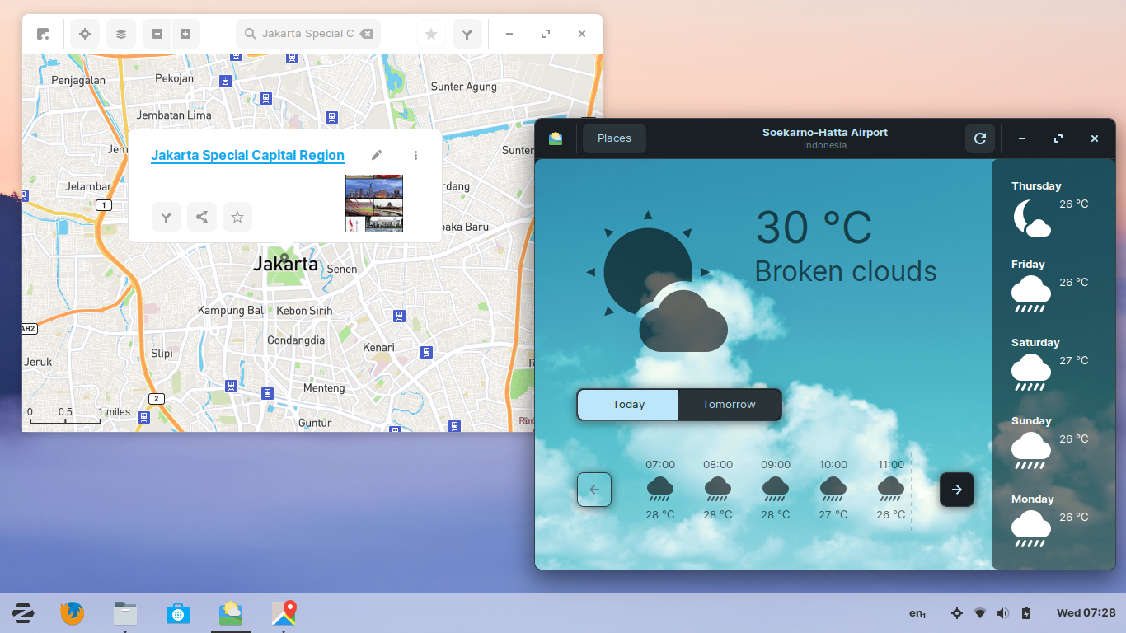Open place popup more options menu

pyautogui.click(x=415, y=155)
